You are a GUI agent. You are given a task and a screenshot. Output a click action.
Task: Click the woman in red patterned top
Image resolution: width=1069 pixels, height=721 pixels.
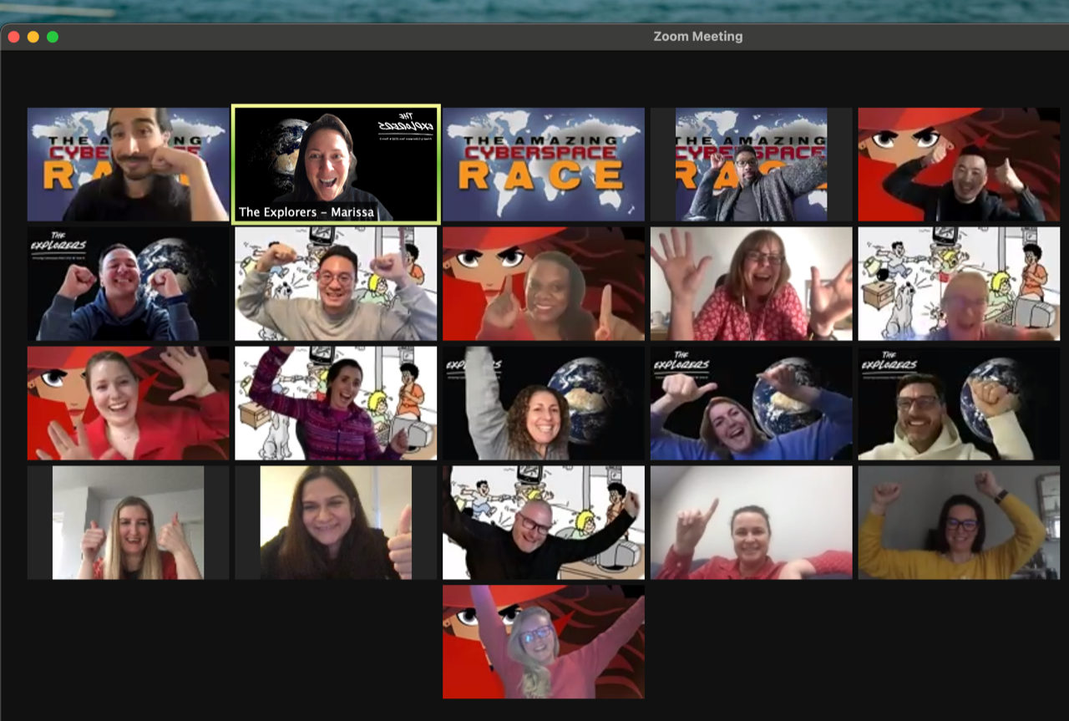751,284
